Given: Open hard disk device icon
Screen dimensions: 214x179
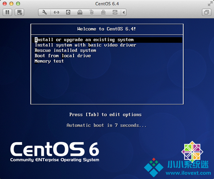Looking at the screenshot, I should pyautogui.click(x=68, y=12).
